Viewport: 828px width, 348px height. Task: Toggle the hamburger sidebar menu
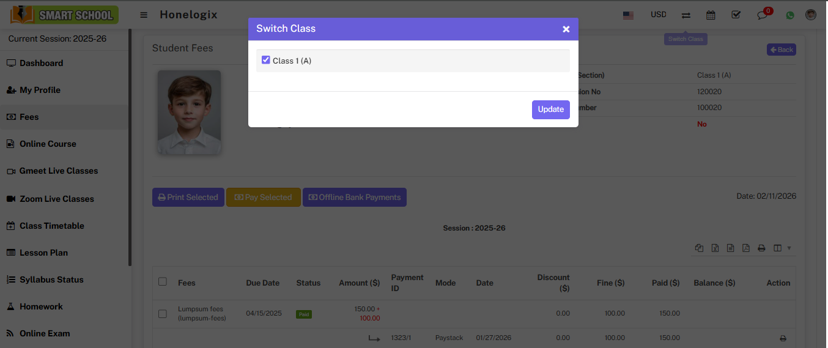tap(144, 15)
